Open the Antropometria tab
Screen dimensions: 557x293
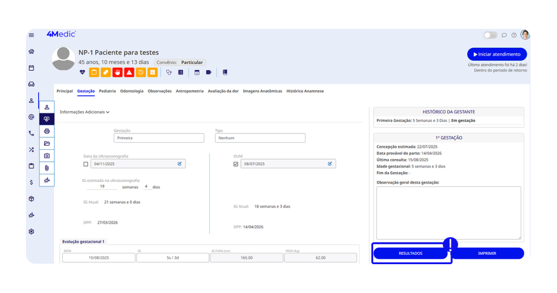[x=189, y=91]
